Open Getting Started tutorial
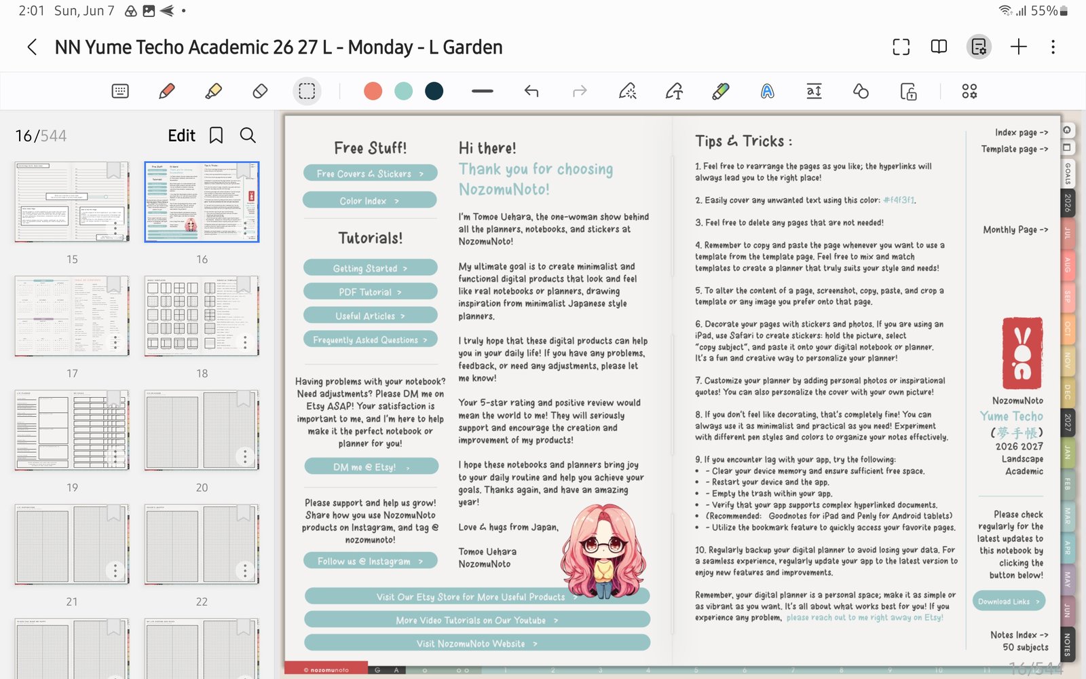The image size is (1086, 679). point(370,268)
